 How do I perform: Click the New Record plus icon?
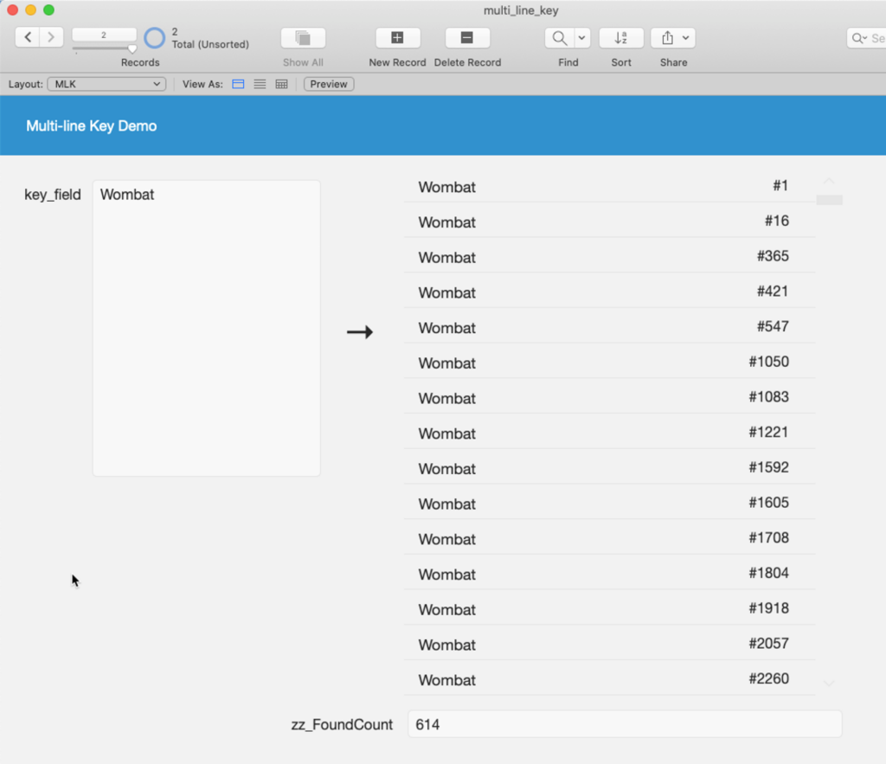(x=397, y=37)
